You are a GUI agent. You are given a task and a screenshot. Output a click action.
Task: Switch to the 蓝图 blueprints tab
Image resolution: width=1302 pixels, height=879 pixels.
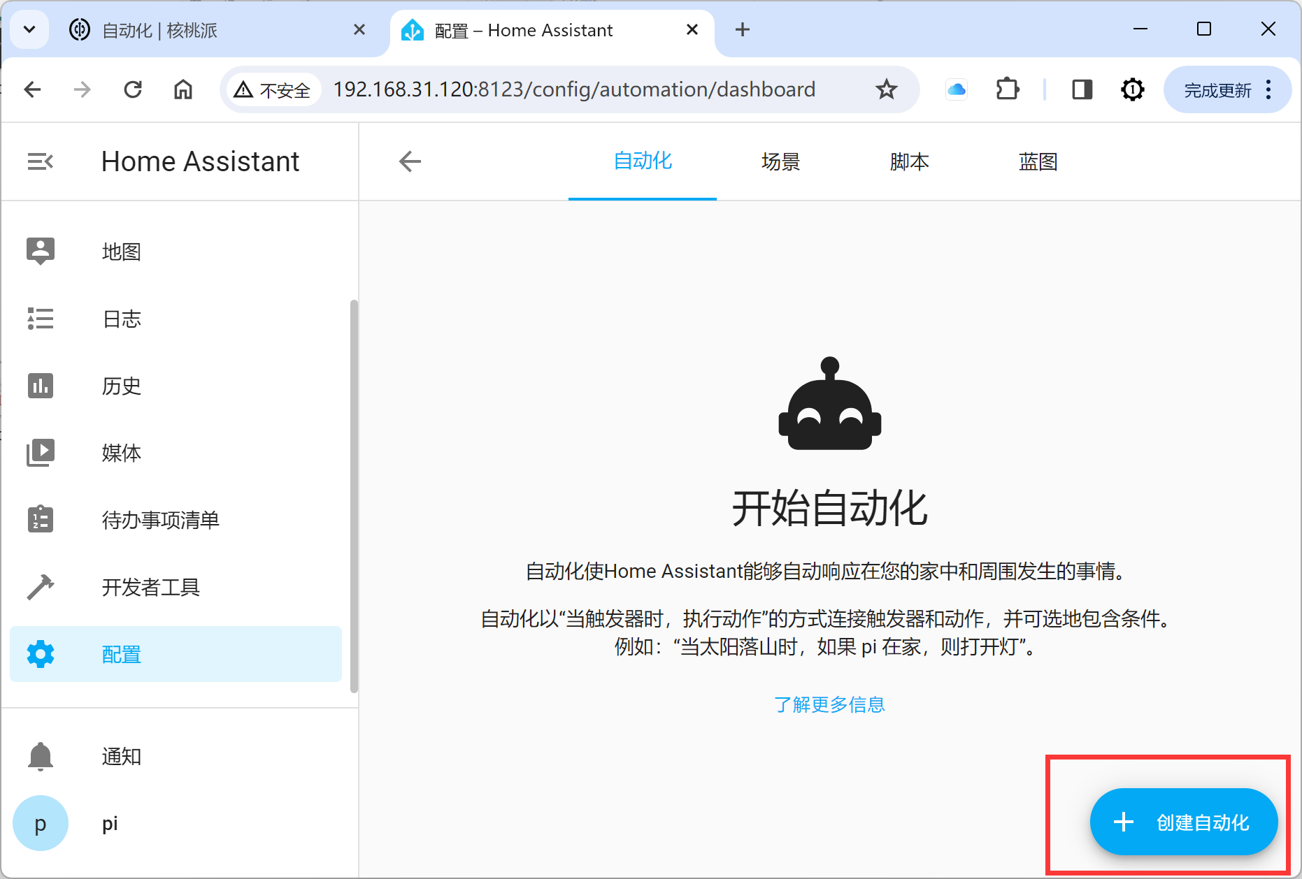(x=1038, y=161)
